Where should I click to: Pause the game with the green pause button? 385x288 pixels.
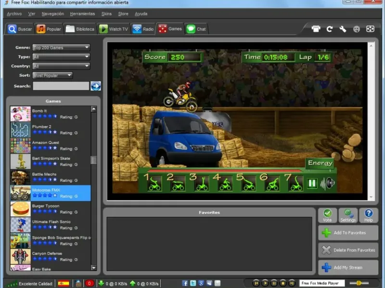click(x=312, y=183)
